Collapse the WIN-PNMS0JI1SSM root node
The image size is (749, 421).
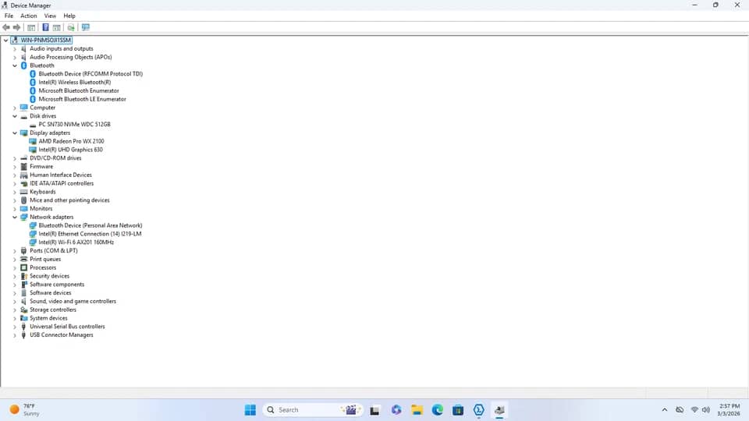(5, 40)
